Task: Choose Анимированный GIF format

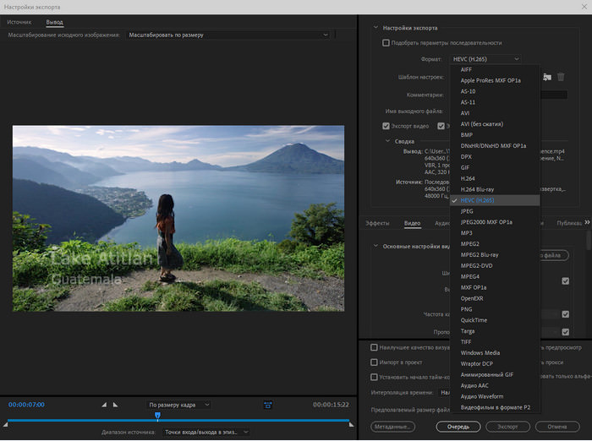Action: tap(495, 374)
